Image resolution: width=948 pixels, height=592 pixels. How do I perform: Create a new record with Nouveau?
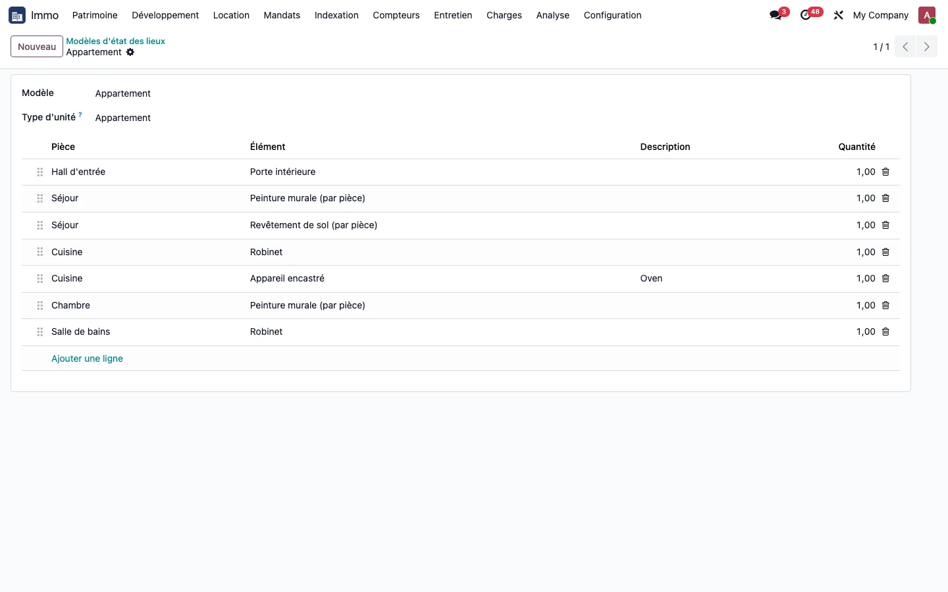pyautogui.click(x=37, y=47)
